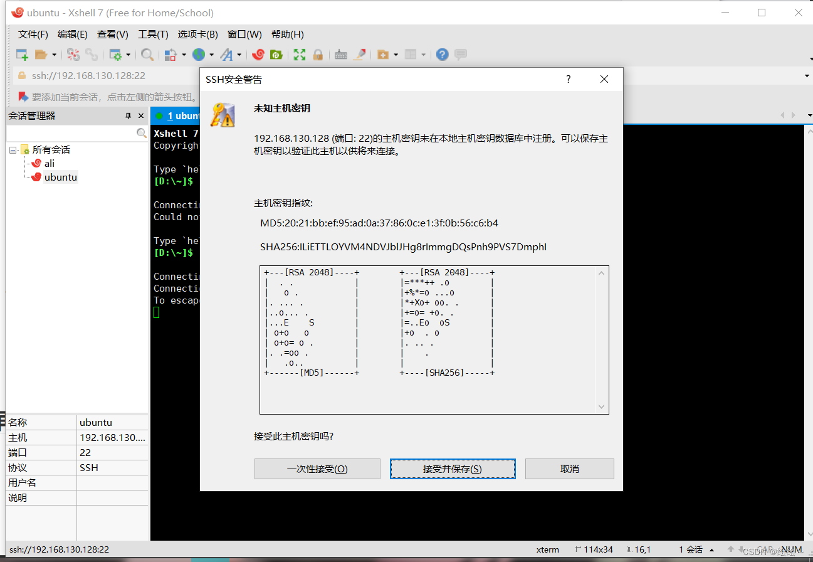
Task: Click the Open session folder icon
Action: click(41, 55)
